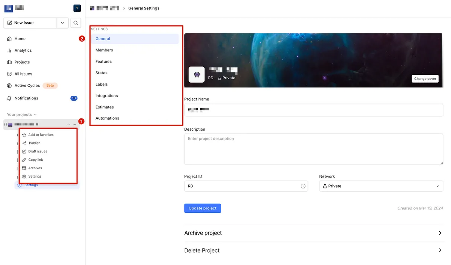
Task: Open Active Cycles beta page
Action: (27, 86)
